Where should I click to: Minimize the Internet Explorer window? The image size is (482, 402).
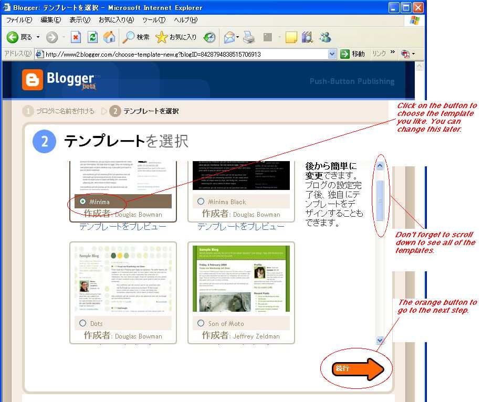[x=394, y=7]
